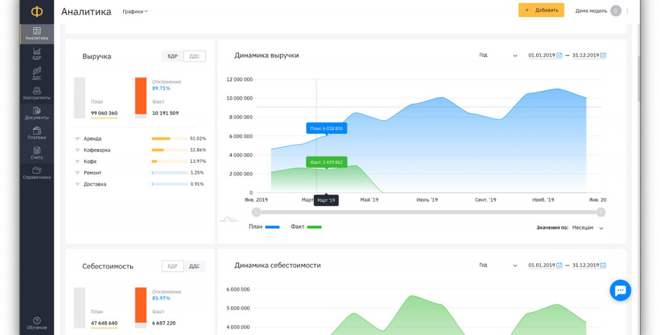Open the БДР section in sidebar
Screen dimensions: 660x335
tap(37, 54)
